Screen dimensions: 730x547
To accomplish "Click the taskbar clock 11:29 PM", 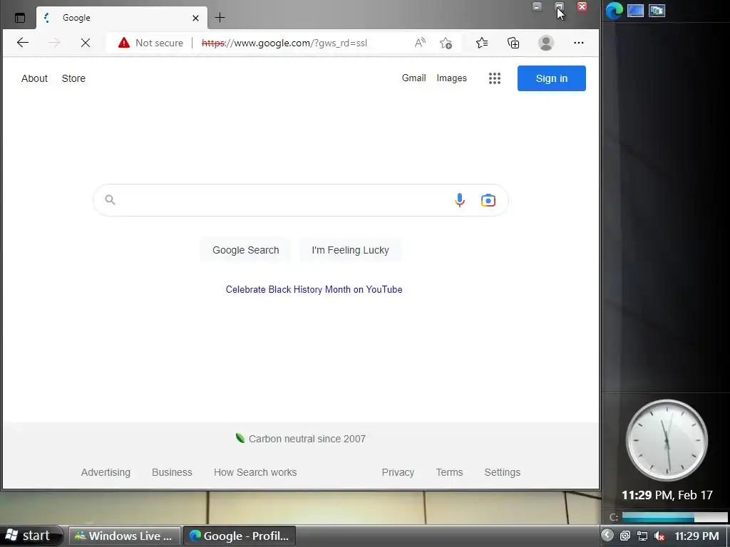I will pyautogui.click(x=696, y=536).
